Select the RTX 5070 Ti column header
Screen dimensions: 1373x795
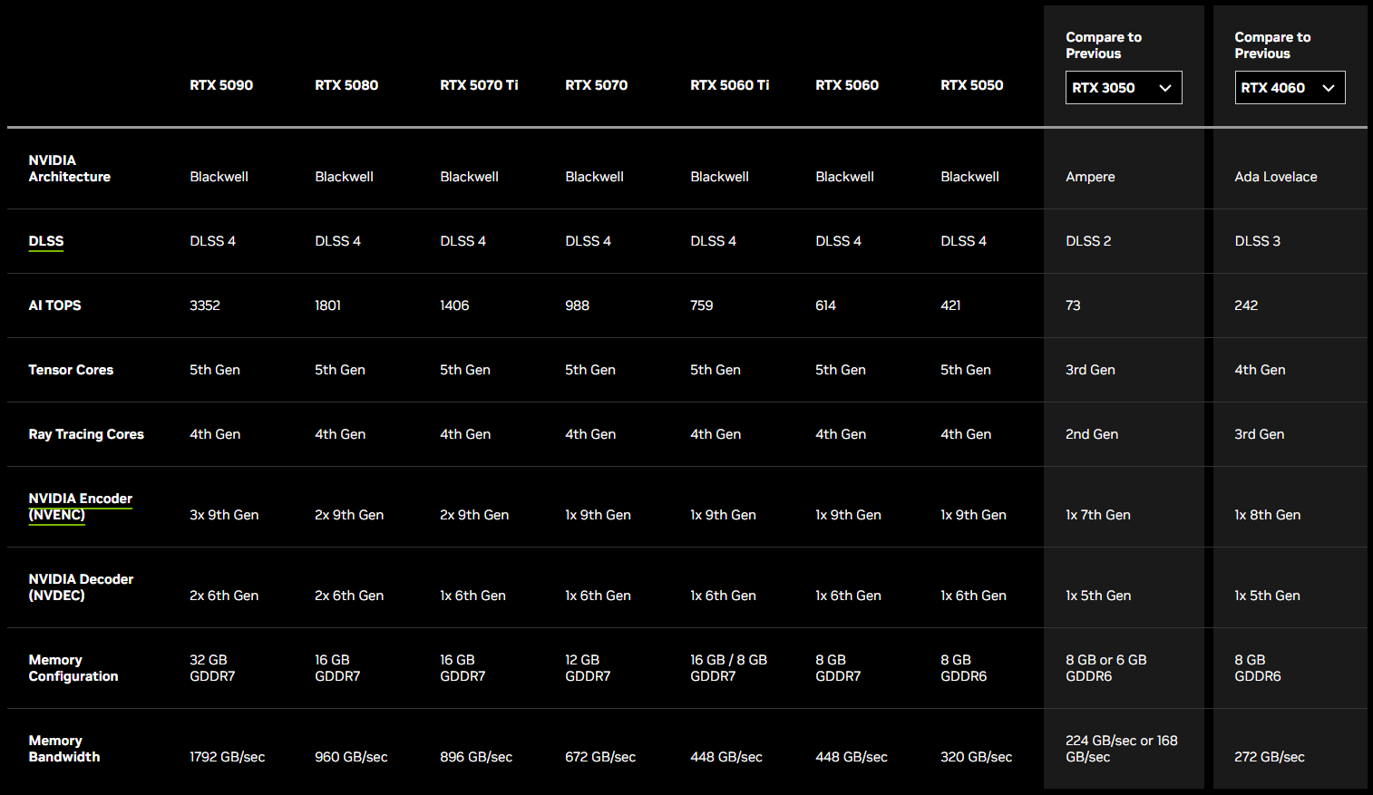coord(479,85)
